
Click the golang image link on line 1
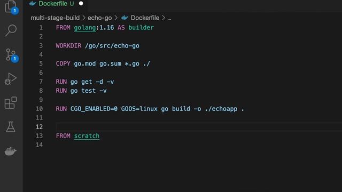(x=84, y=28)
